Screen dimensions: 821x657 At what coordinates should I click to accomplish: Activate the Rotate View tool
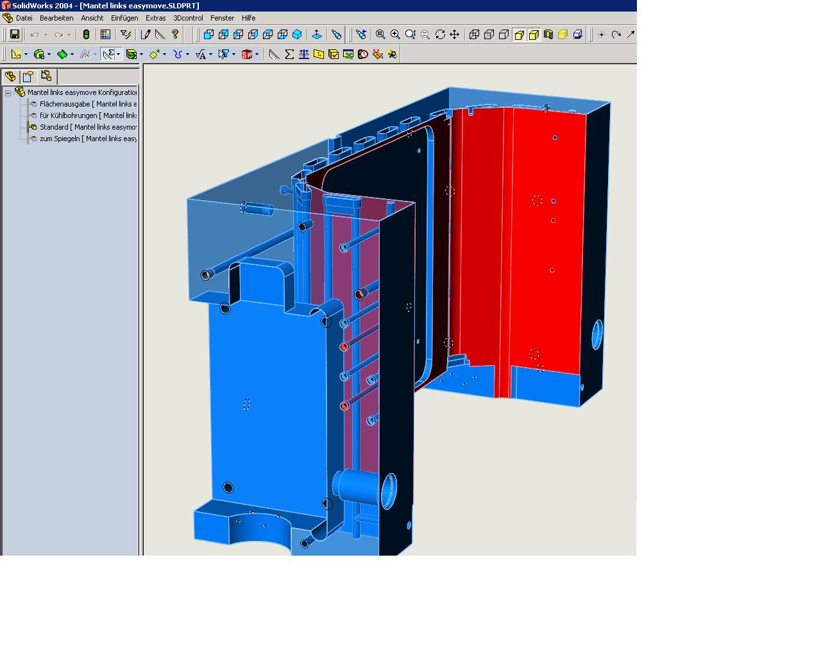pyautogui.click(x=440, y=35)
